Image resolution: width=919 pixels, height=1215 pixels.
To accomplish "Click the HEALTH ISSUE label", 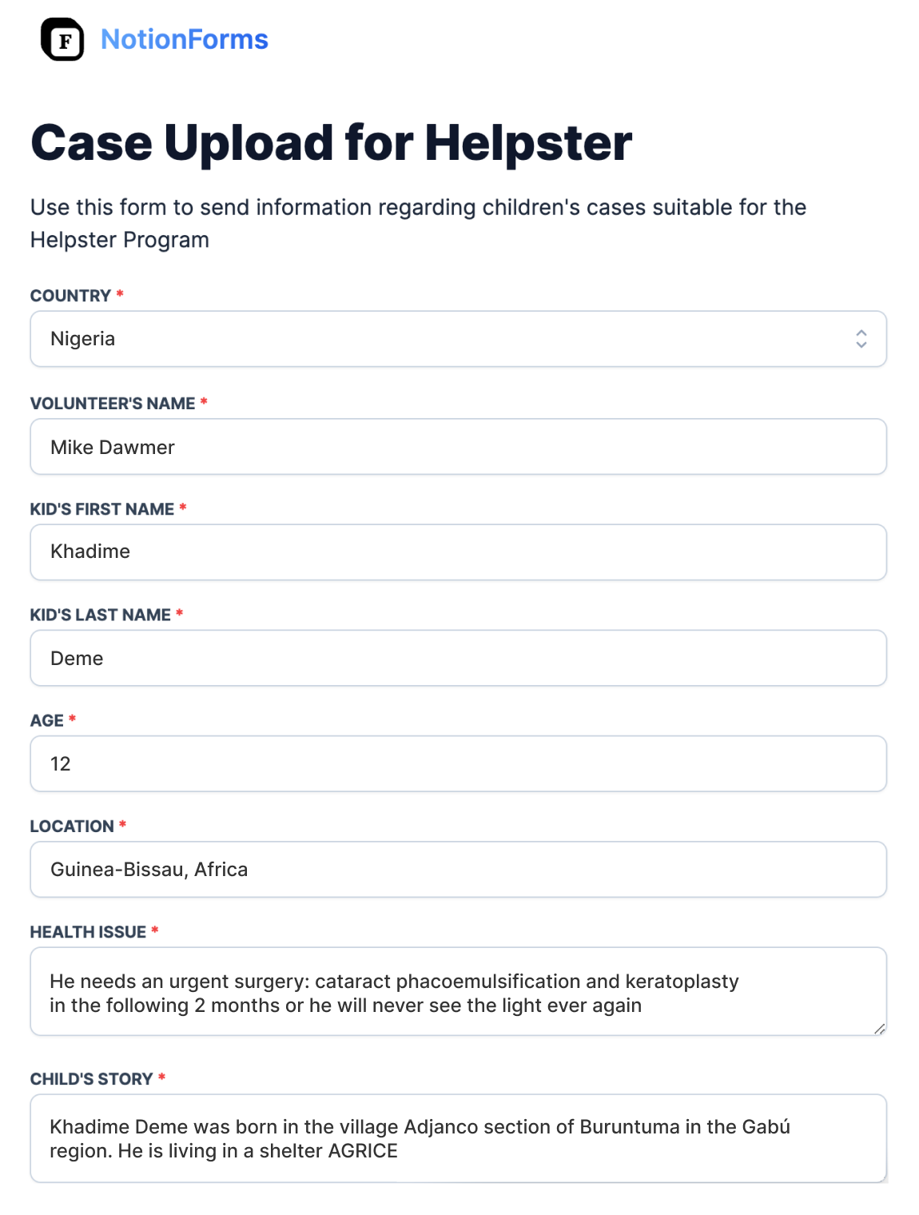I will coord(88,932).
